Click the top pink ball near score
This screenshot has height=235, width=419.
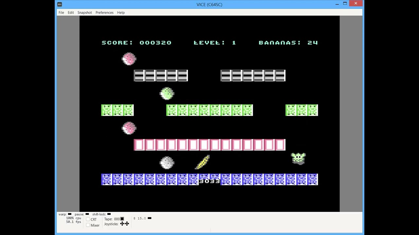pyautogui.click(x=129, y=59)
